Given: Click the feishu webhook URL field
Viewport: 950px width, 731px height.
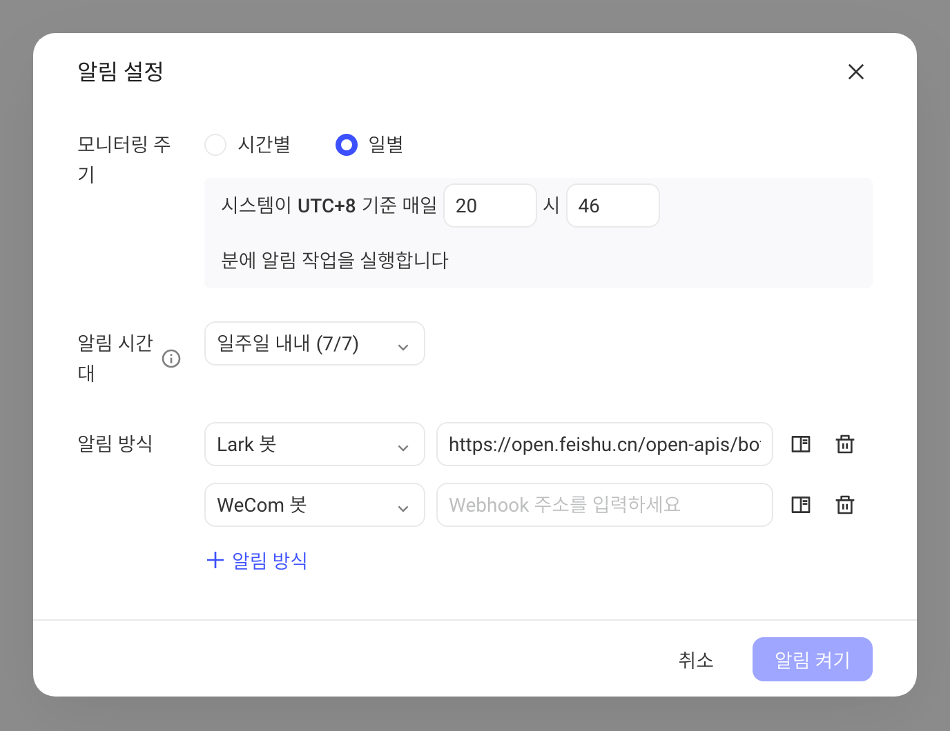Looking at the screenshot, I should (605, 444).
